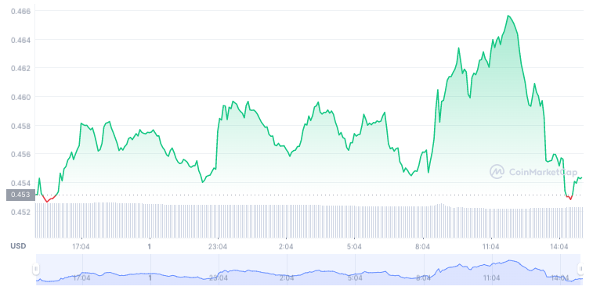Click the 0.460 y-axis label
593x290 pixels.
tap(20, 97)
